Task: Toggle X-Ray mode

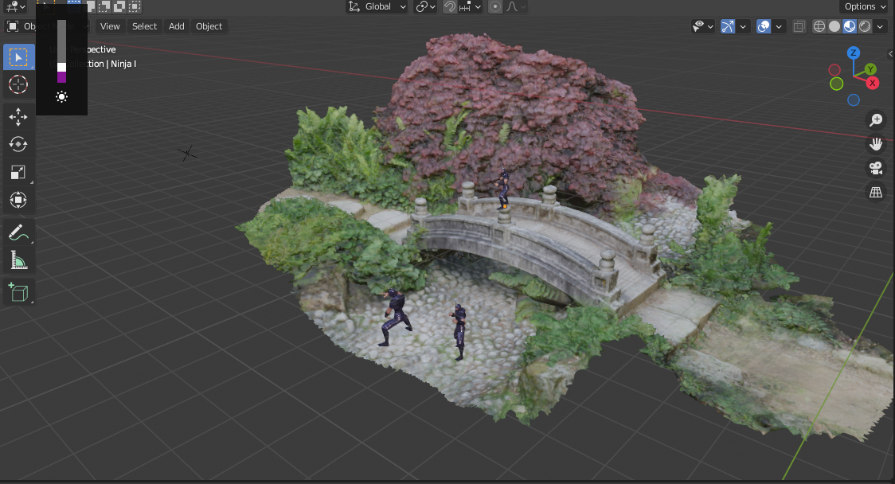Action: click(799, 26)
